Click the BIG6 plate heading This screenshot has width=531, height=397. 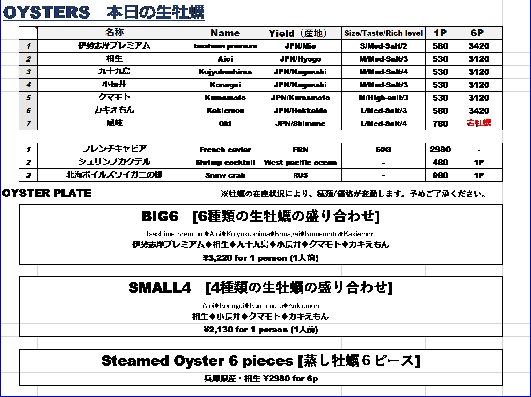260,216
